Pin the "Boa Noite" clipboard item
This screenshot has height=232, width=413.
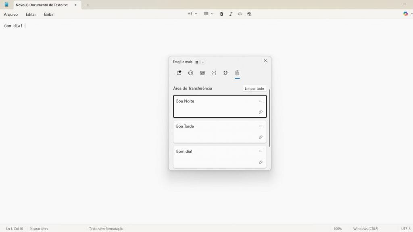click(x=261, y=112)
